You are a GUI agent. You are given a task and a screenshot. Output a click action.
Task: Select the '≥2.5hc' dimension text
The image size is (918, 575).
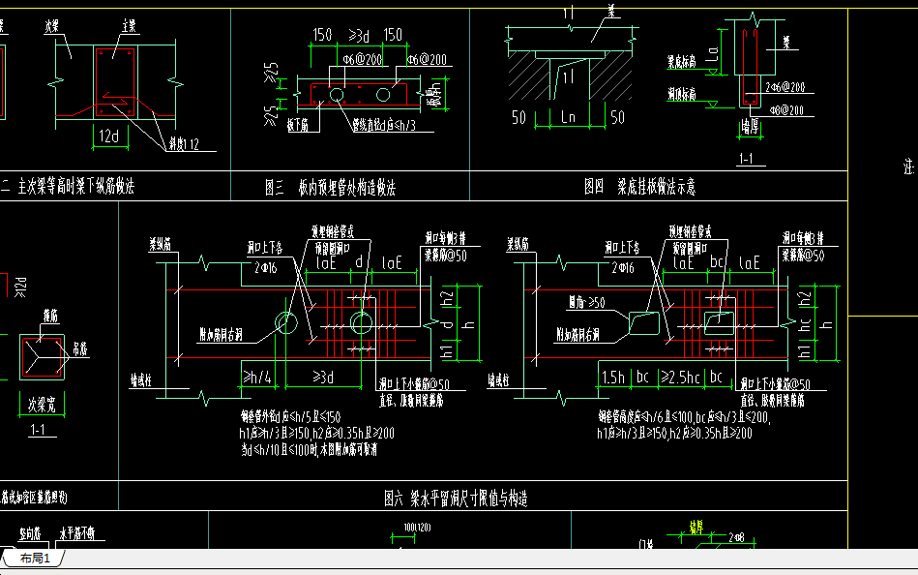point(680,377)
